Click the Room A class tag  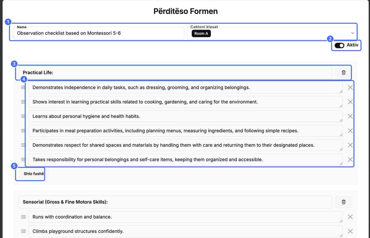click(201, 34)
